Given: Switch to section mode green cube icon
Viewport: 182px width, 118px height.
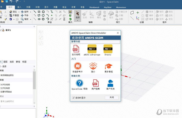Looking at the screenshot, I should pos(70,15).
